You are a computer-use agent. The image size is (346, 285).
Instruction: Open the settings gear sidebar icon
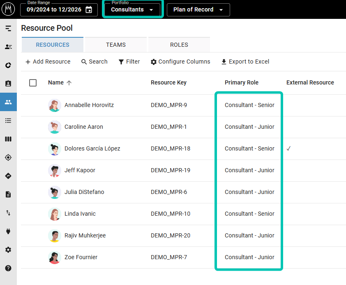8,250
